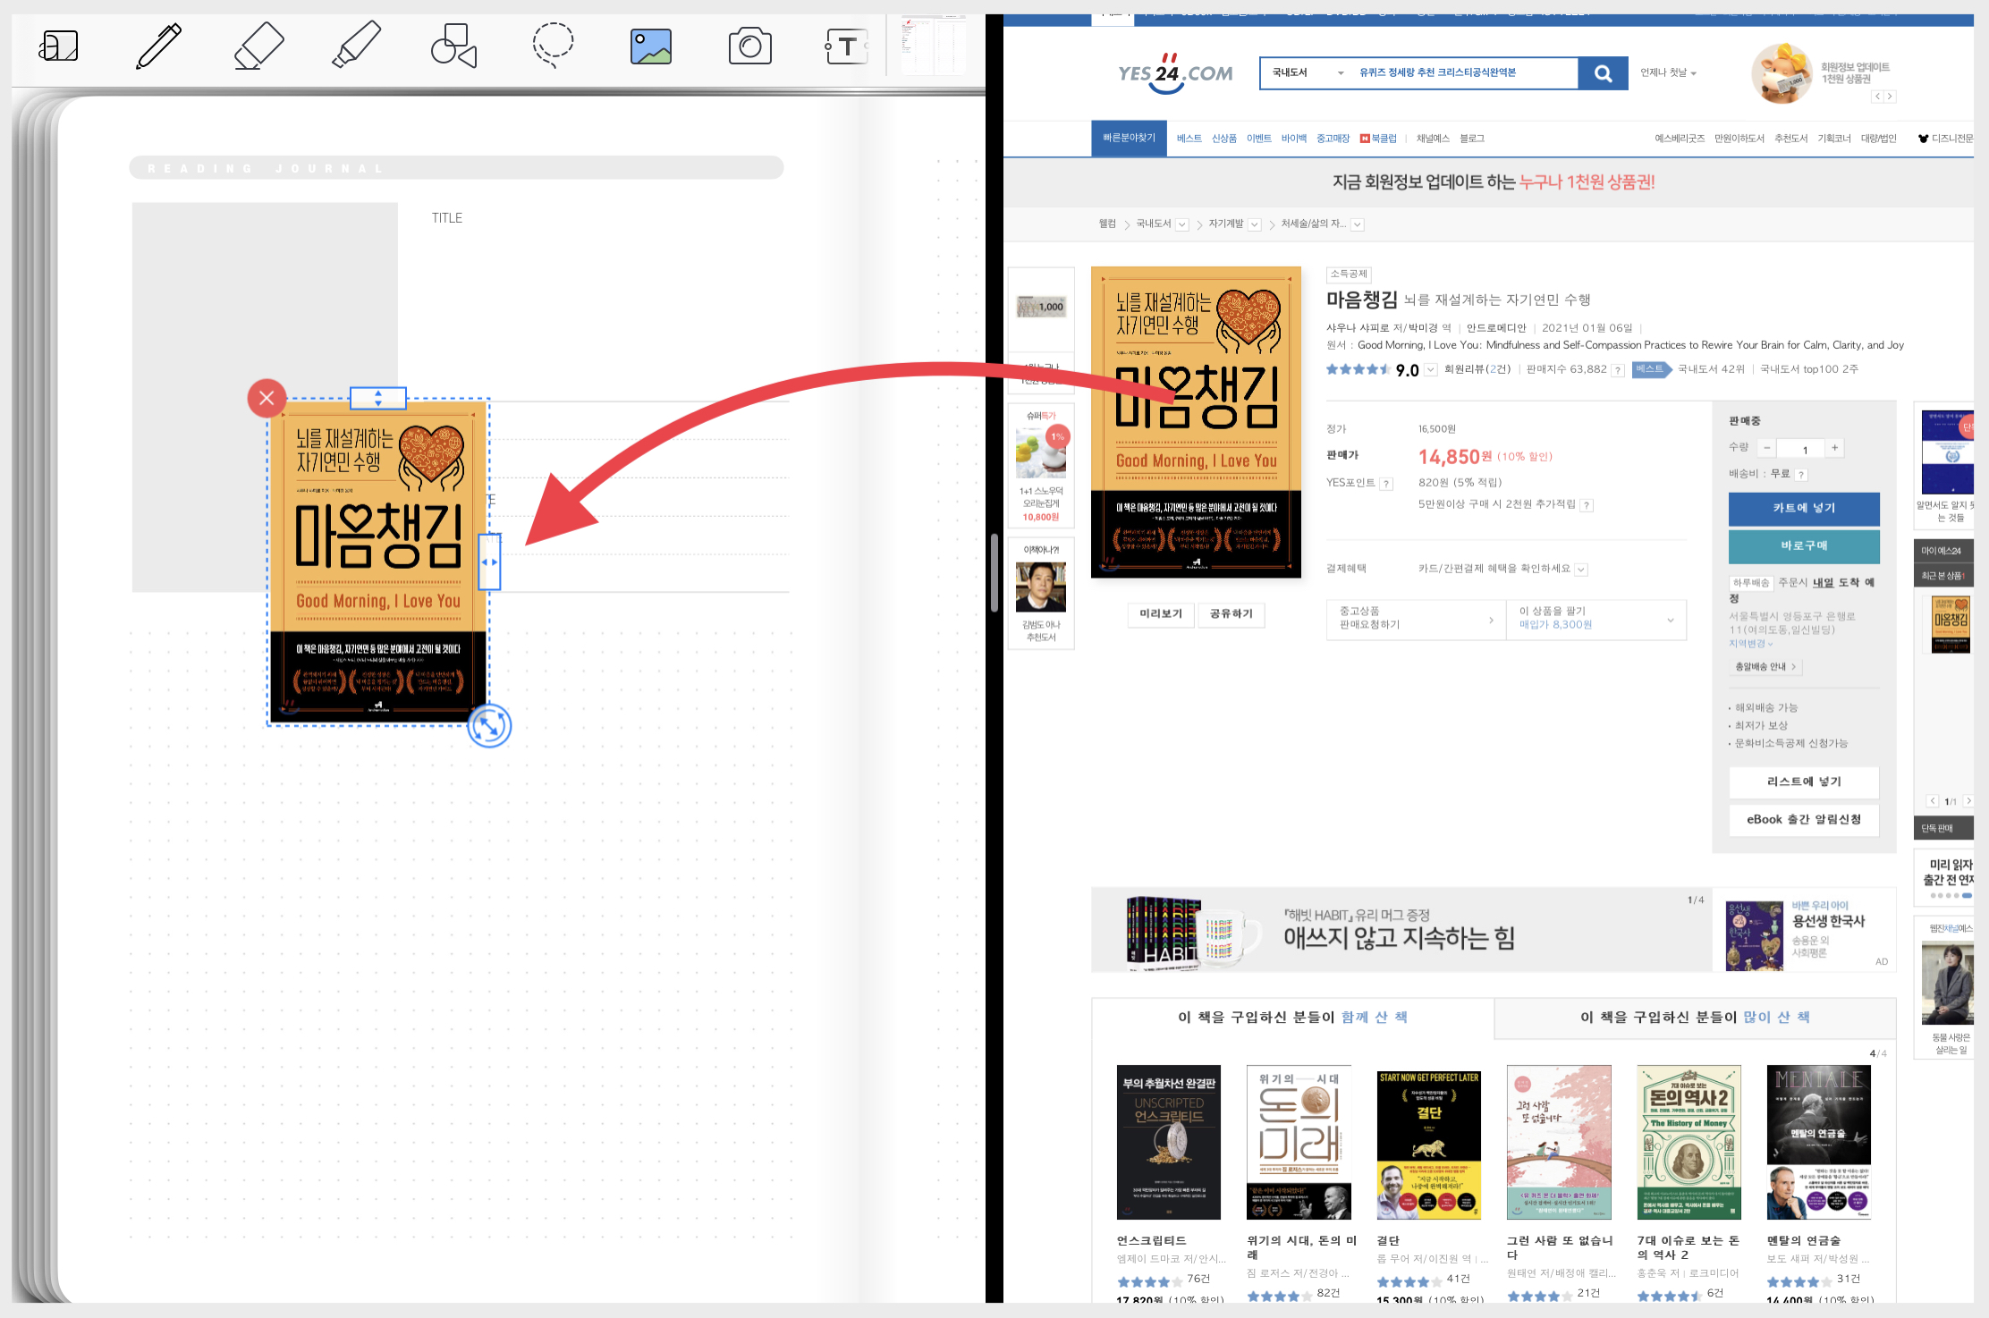The width and height of the screenshot is (1989, 1318).
Task: Open the 빠른분야찾기 menu
Action: (x=1129, y=139)
